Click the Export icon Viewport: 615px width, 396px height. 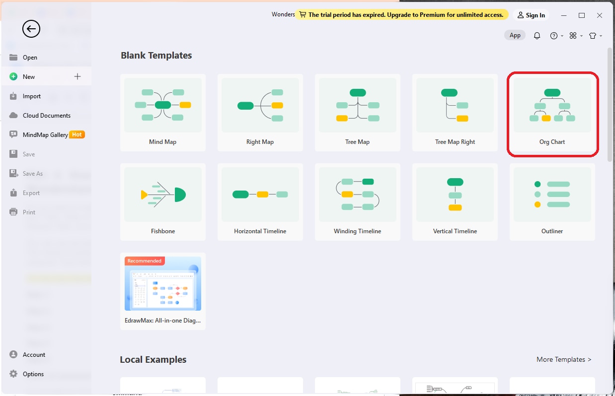point(13,193)
